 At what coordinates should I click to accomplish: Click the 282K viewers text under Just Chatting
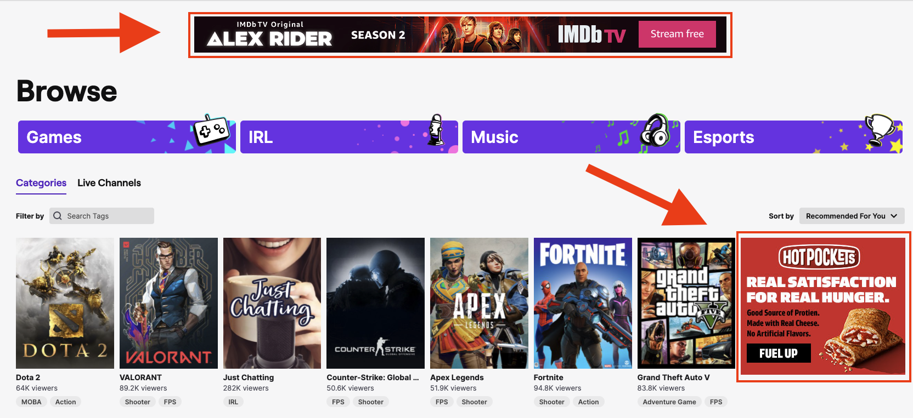246,388
